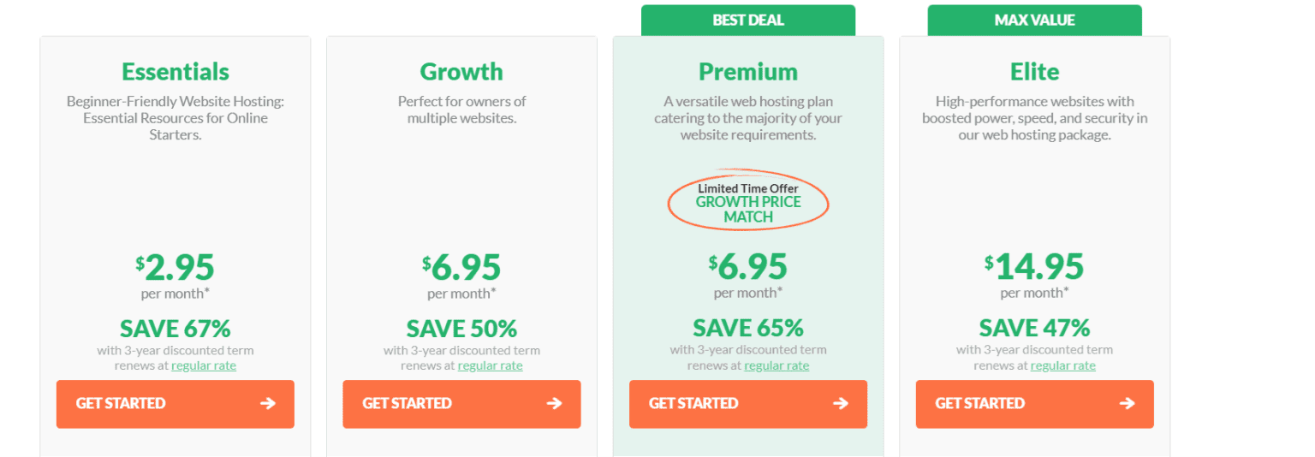Select the Growth plan heading
Image resolution: width=1315 pixels, height=457 pixels.
461,71
